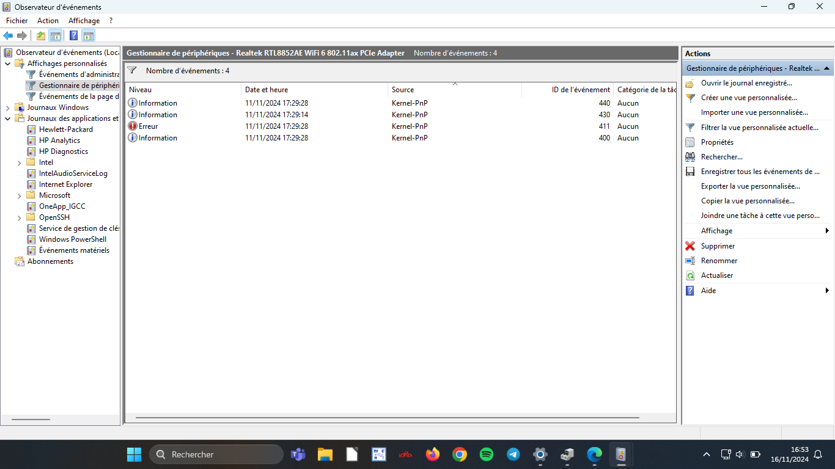Select the Information event with ID 400
Screen dimensions: 835x469
click(x=400, y=138)
